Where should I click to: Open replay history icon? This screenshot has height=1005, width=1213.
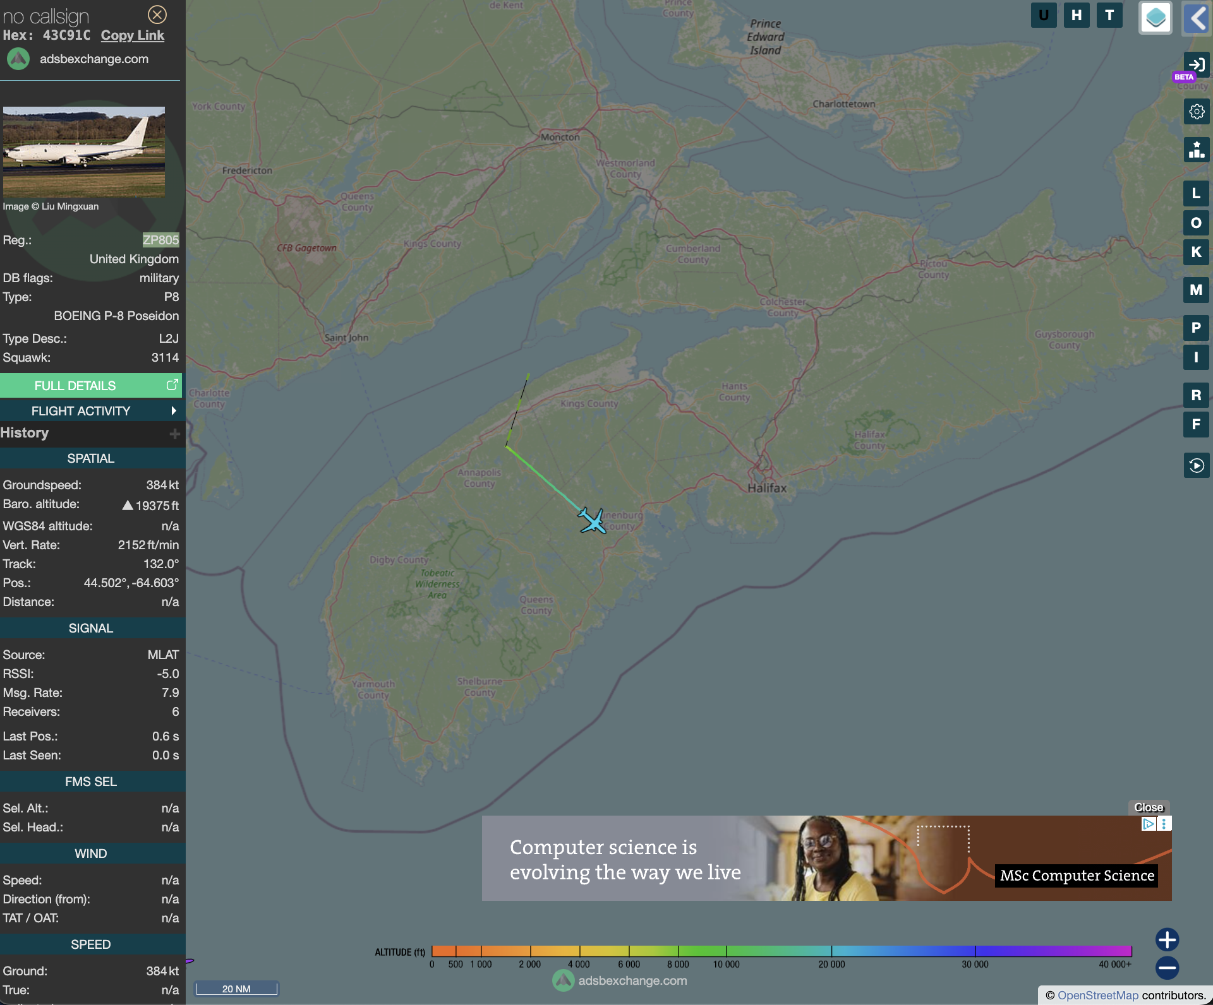coord(1197,465)
